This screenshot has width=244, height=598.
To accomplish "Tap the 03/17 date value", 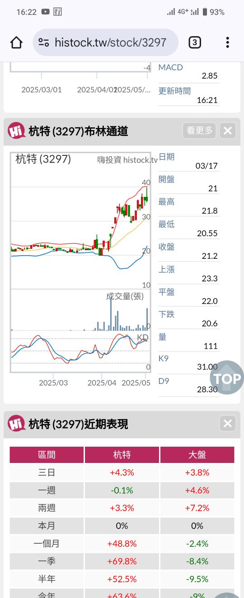I will click(206, 166).
